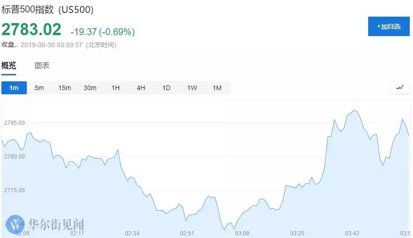
Task: Open the 图表 tab
Action: click(42, 66)
